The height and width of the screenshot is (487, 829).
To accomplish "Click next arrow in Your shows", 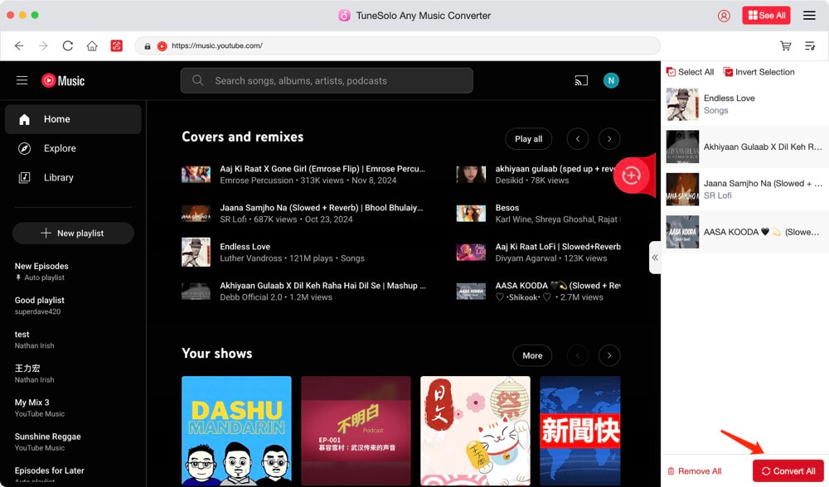I will click(609, 355).
